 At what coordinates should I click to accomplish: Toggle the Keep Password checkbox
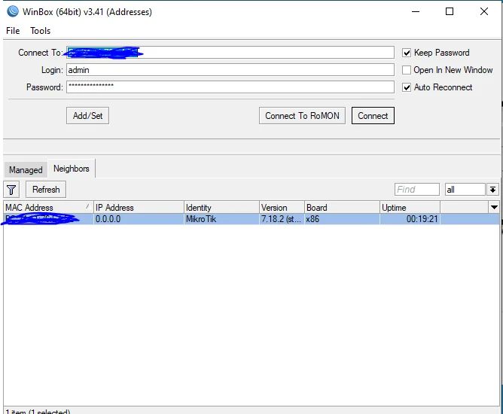(x=407, y=53)
